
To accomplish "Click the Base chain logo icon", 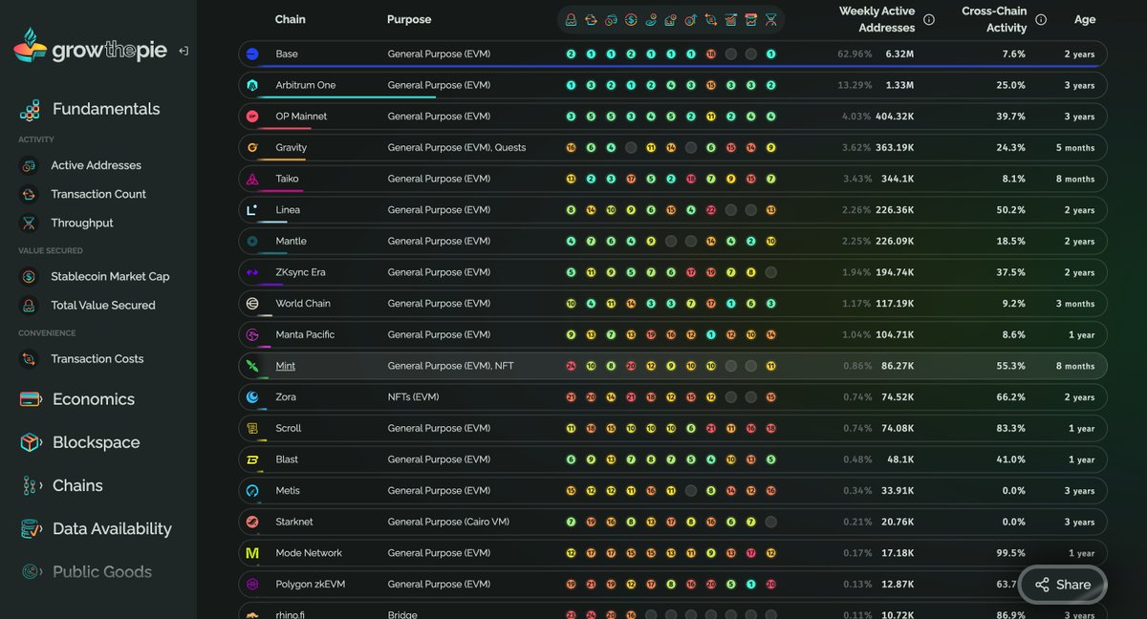I will point(252,54).
